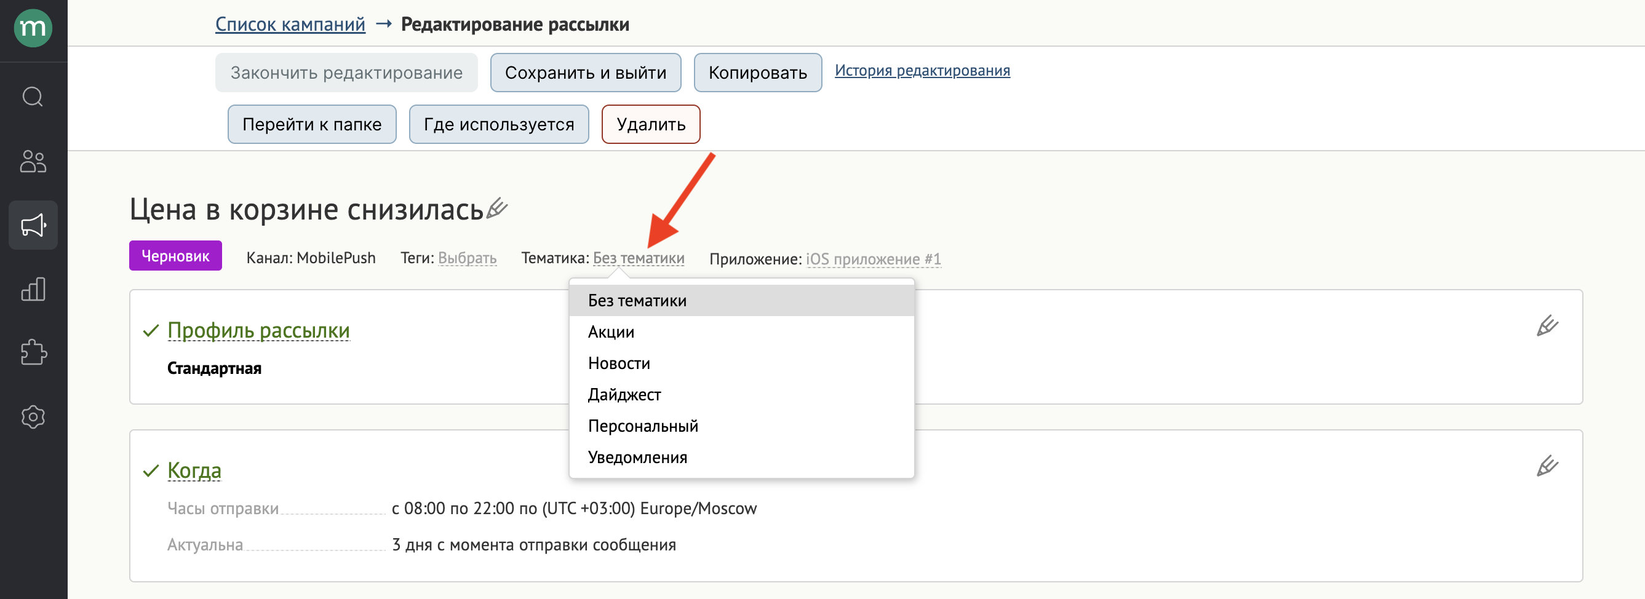Screen dimensions: 1645x599
Task: Select Персональный topic option
Action: click(x=741, y=426)
